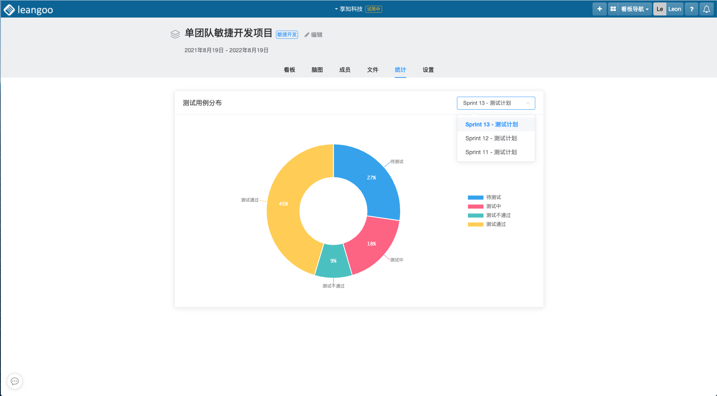
Task: Select Sprint 12 - 测试计划 option
Action: point(491,138)
